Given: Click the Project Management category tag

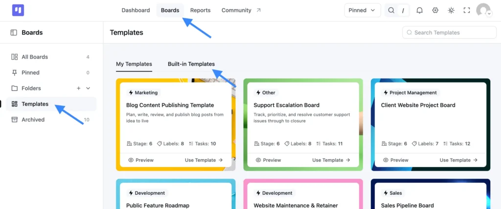Looking at the screenshot, I should coord(410,93).
